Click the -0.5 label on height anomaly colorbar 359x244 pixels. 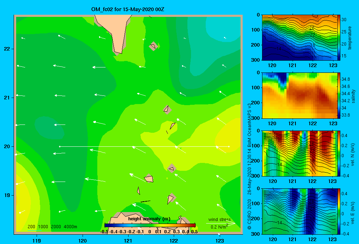tap(104, 232)
